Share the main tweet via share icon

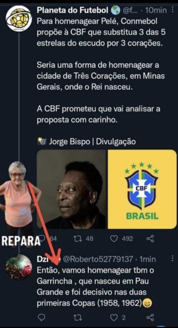click(x=150, y=239)
